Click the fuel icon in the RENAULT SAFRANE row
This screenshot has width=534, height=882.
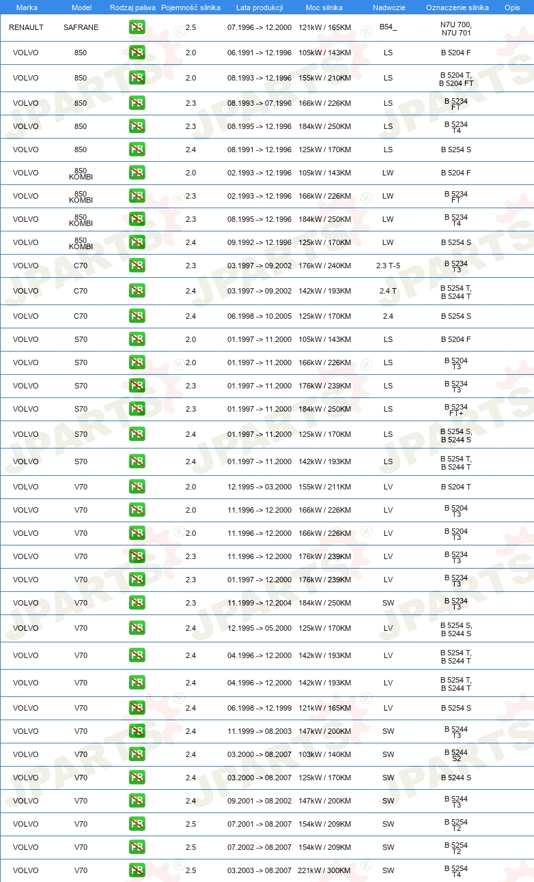click(x=137, y=27)
